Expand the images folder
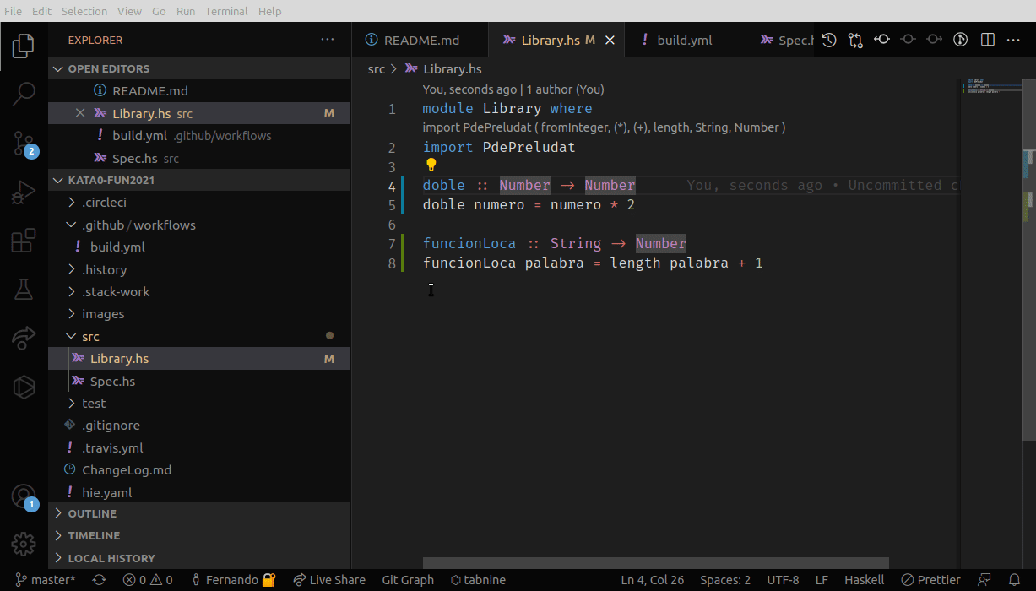 [199, 313]
